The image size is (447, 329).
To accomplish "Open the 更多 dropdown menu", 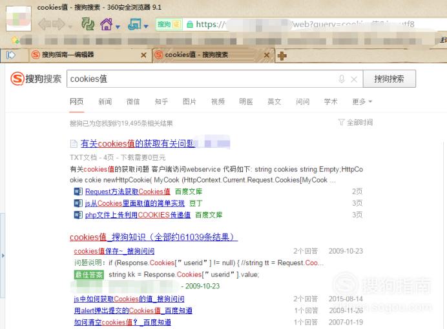I will click(x=362, y=102).
